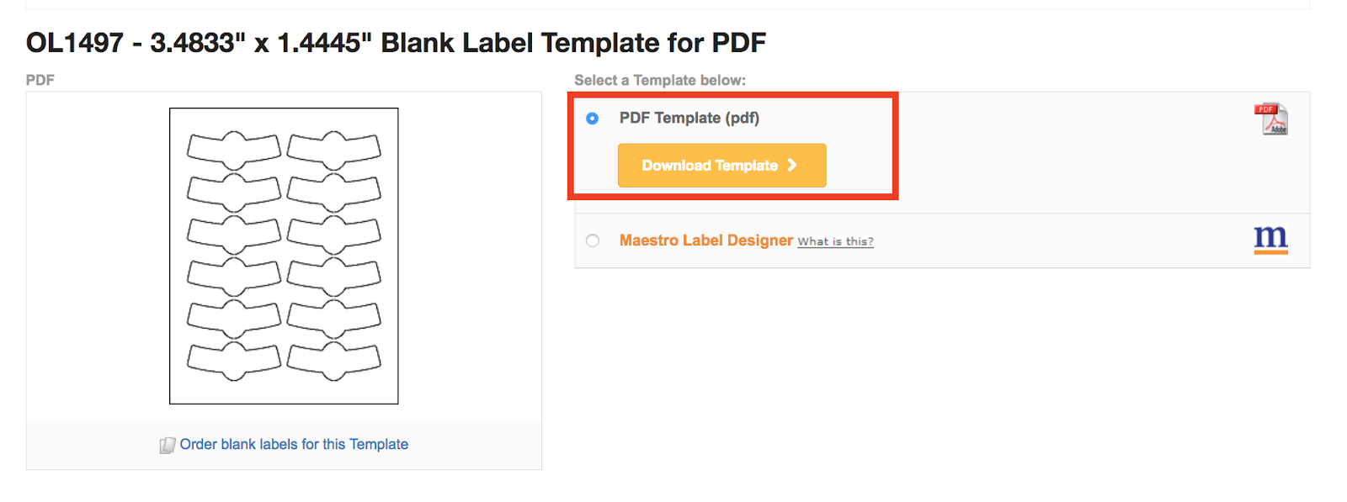Click the top-left label shape in preview

(x=234, y=150)
